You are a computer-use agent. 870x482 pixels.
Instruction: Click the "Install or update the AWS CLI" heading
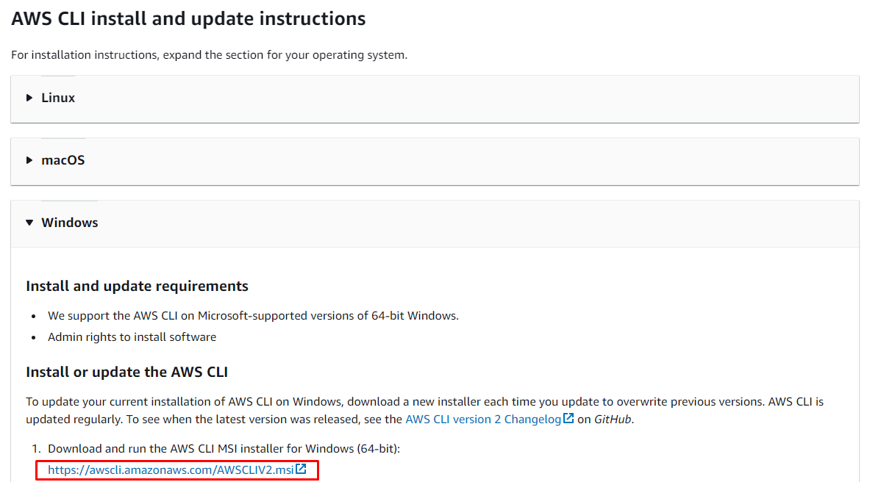pyautogui.click(x=126, y=372)
